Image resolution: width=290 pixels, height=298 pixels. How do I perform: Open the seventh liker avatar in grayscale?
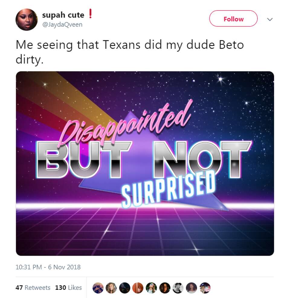178,288
